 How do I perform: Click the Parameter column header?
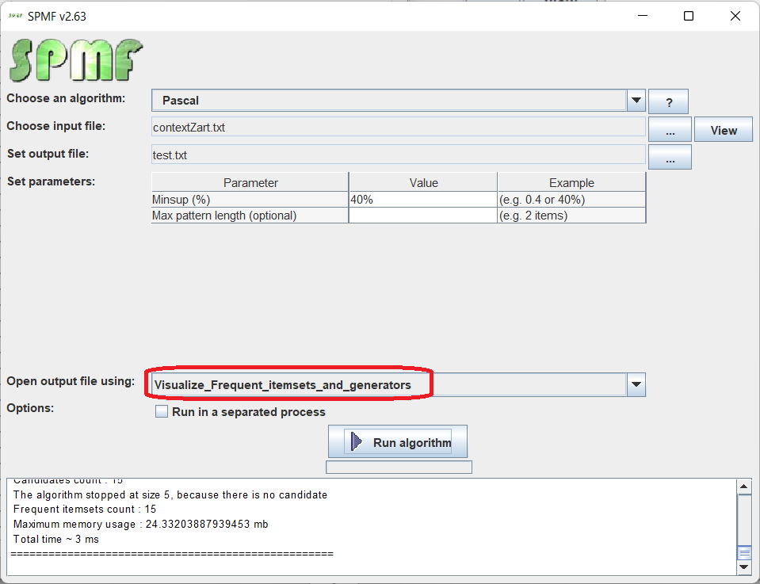coord(250,182)
